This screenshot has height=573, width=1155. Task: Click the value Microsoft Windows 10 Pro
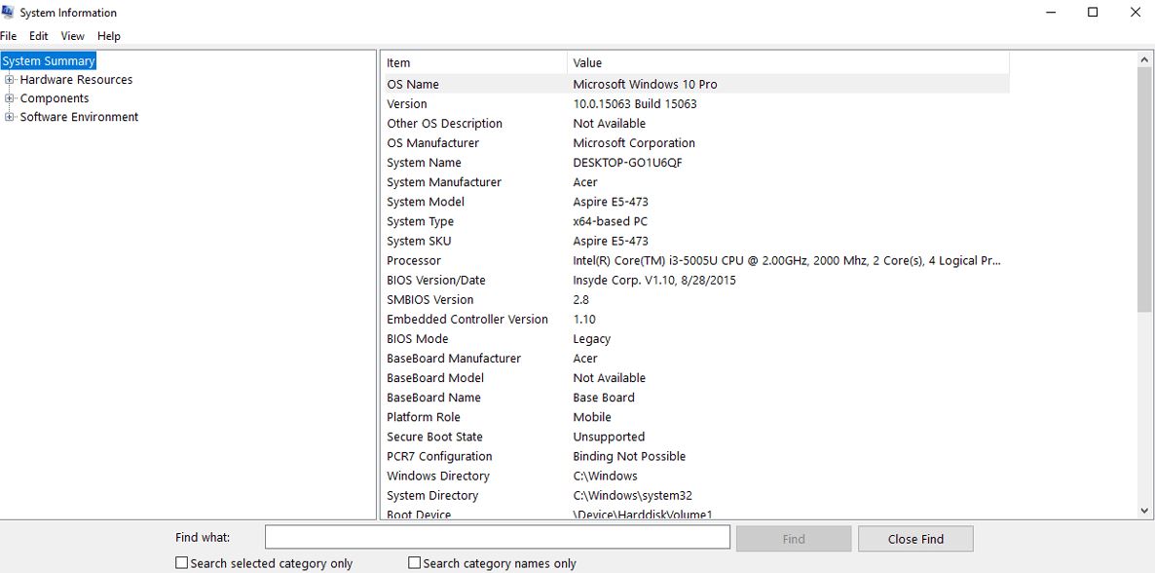[645, 84]
